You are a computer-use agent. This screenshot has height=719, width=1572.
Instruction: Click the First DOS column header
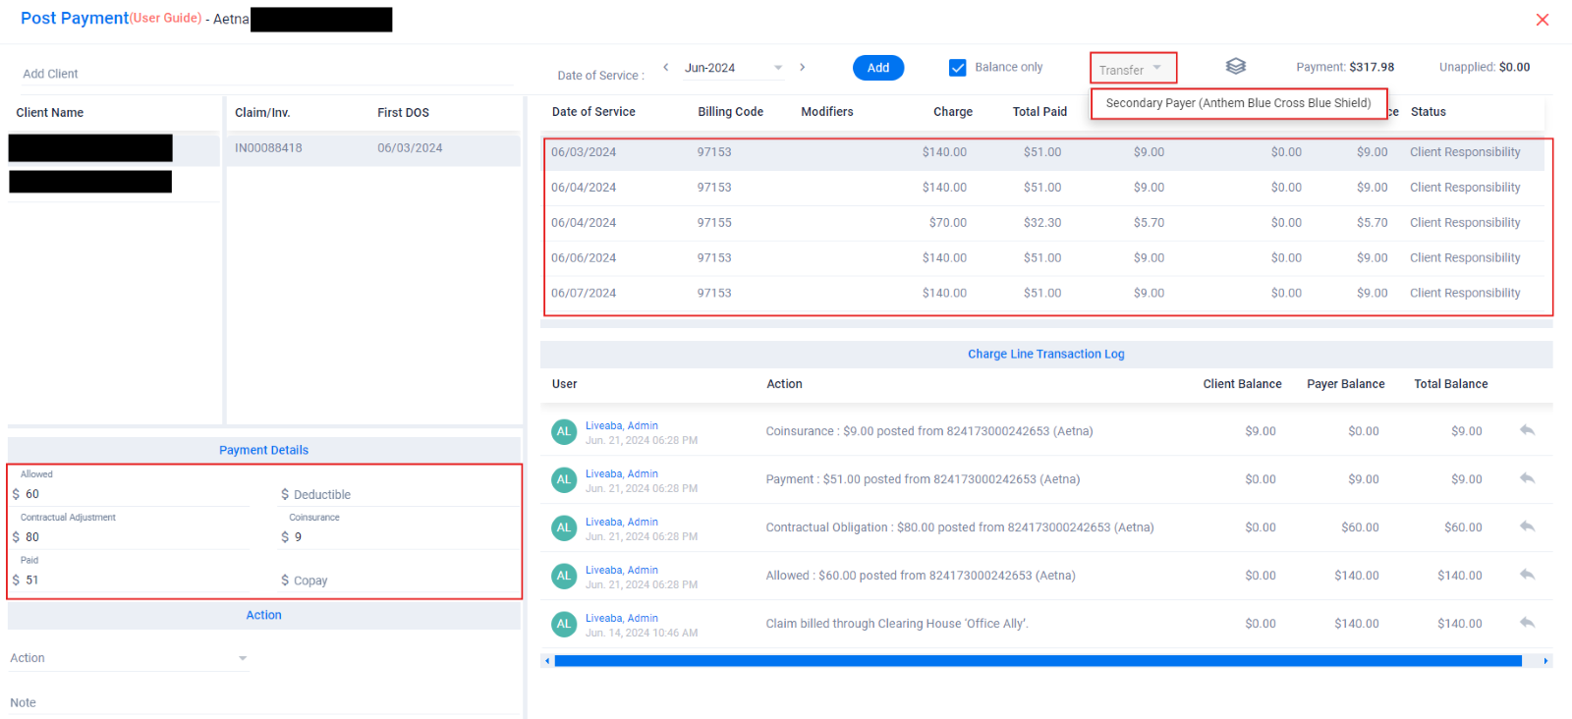click(x=403, y=113)
